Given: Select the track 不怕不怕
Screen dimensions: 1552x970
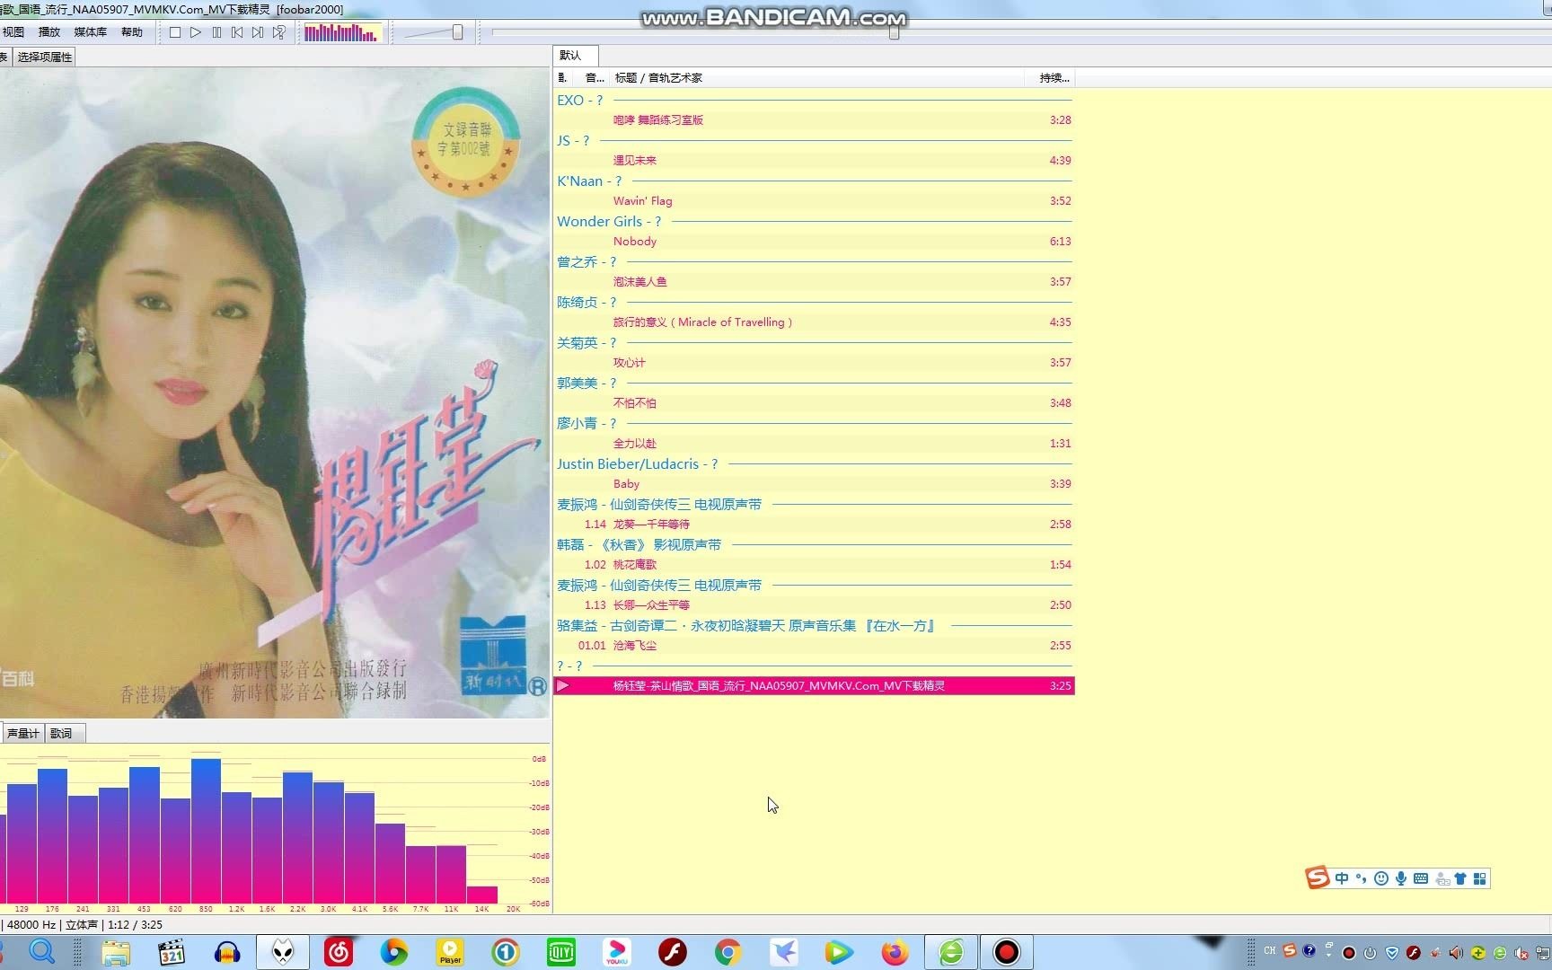Looking at the screenshot, I should [x=814, y=402].
